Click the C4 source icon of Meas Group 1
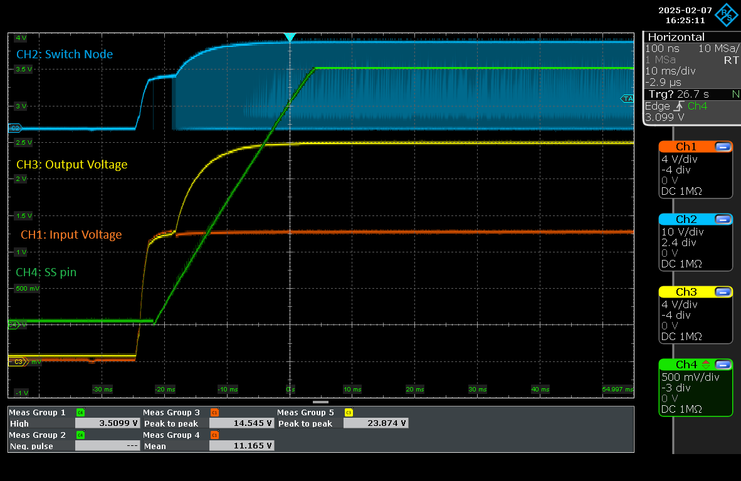Screen dimensions: 741x481 pyautogui.click(x=80, y=412)
